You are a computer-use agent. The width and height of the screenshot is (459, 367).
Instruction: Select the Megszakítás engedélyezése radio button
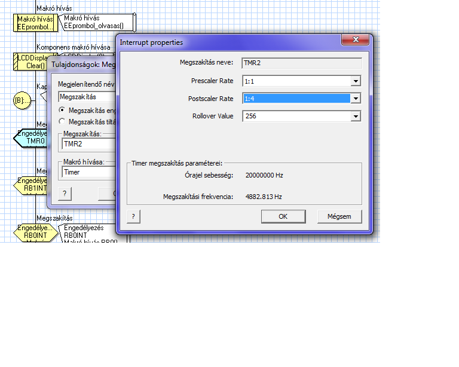62,110
